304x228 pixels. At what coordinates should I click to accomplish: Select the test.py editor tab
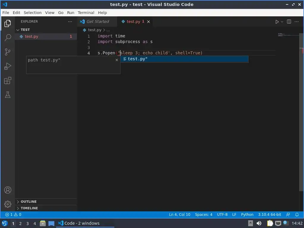pos(135,21)
